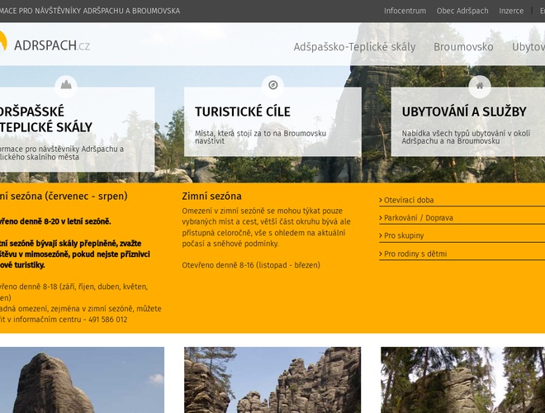545x413 pixels.
Task: Click the compass icon above Turistické cíle
Action: tap(272, 85)
